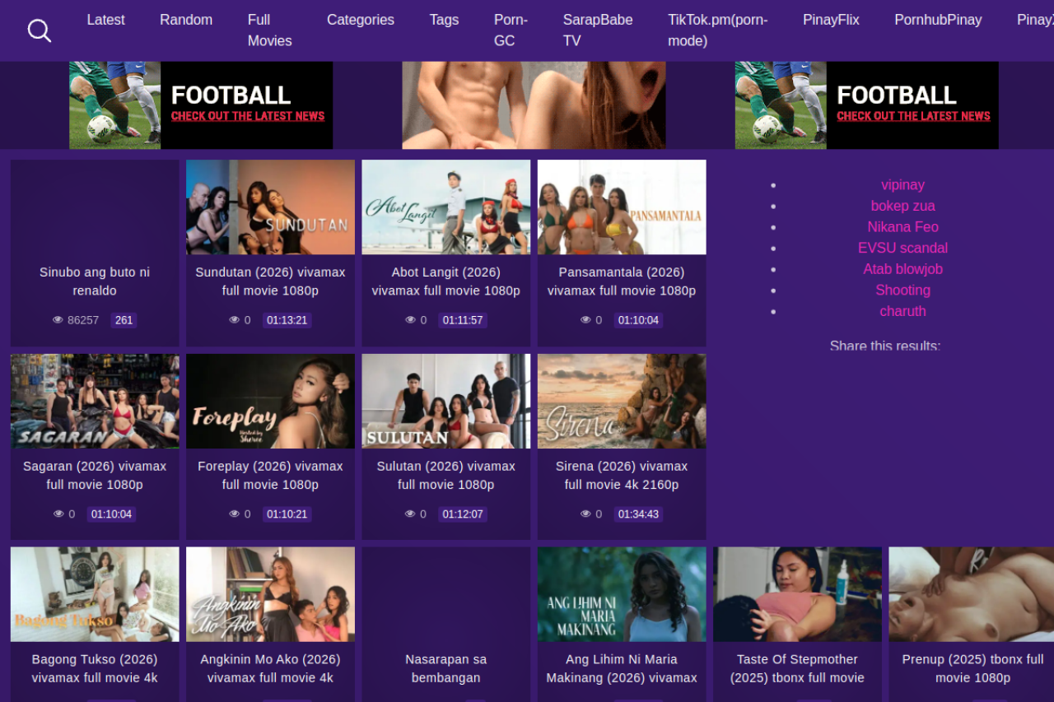The image size is (1054, 702).
Task: Open the Sirena (2026) 4k title link
Action: click(x=622, y=475)
